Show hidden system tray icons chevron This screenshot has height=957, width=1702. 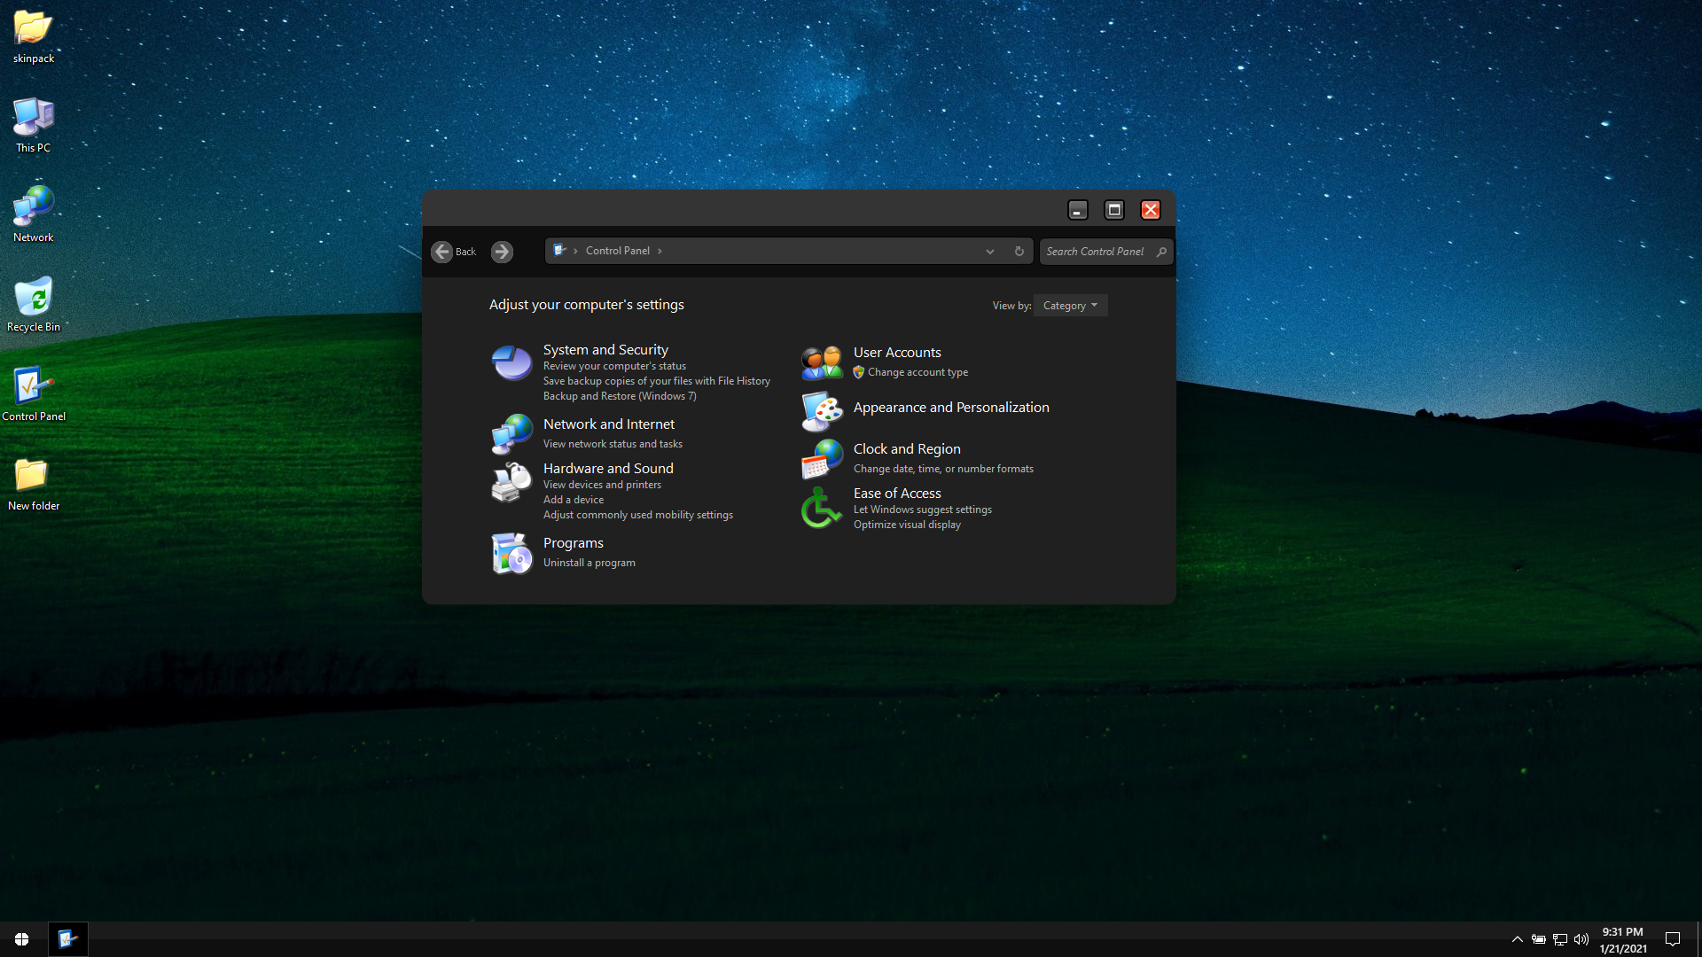click(x=1517, y=939)
